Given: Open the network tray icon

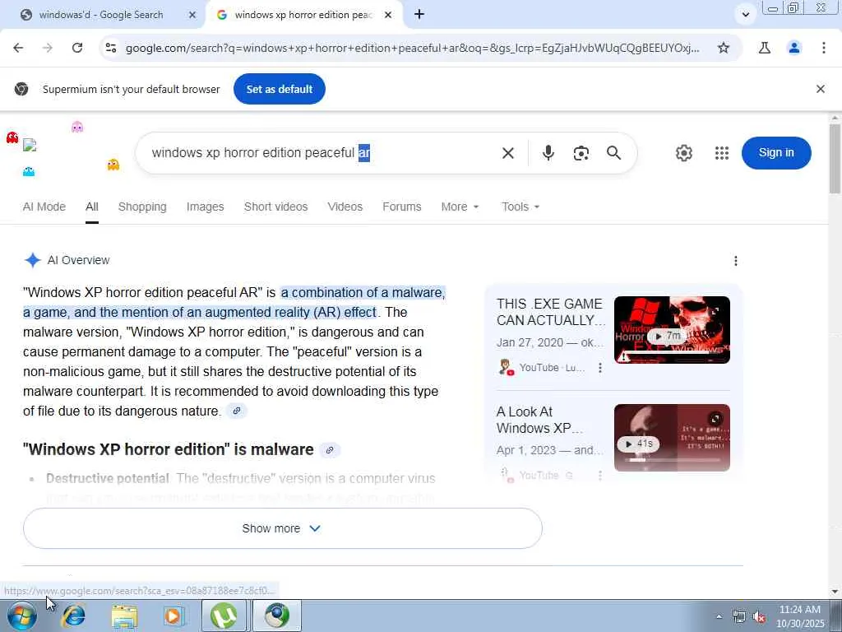Looking at the screenshot, I should (x=739, y=616).
